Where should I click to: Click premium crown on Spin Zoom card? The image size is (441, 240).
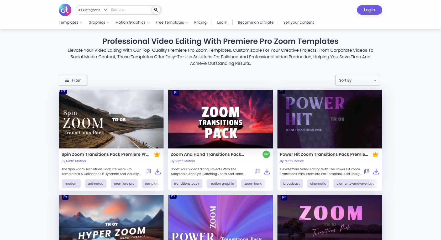[x=157, y=154]
